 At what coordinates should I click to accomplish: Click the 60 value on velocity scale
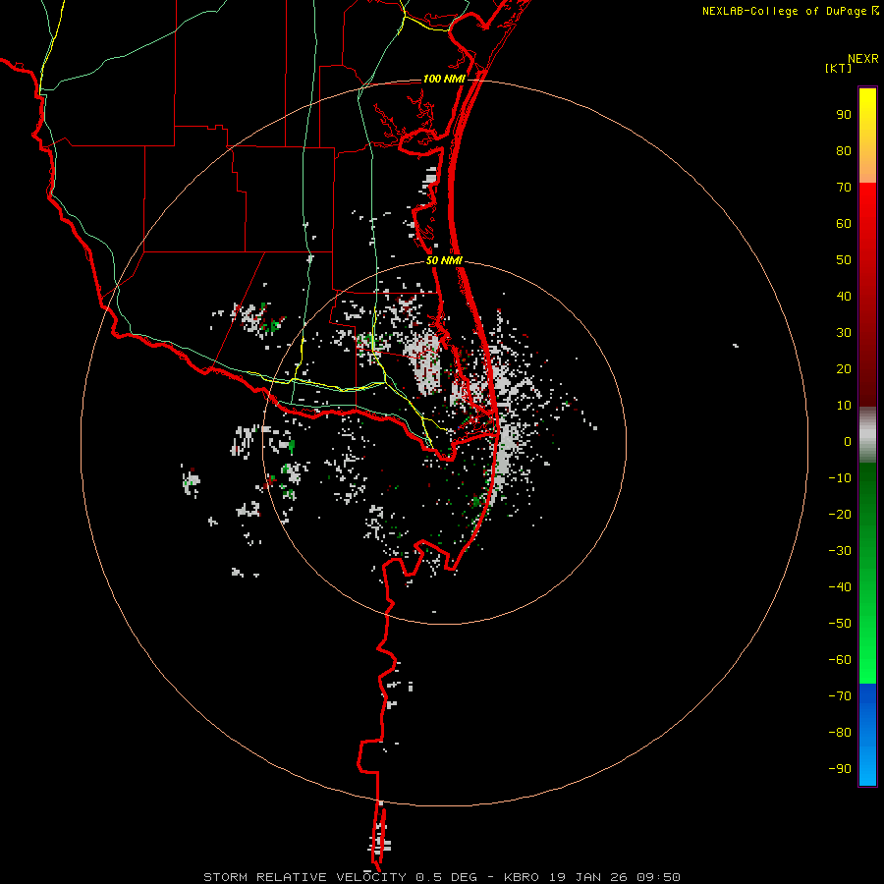tap(844, 224)
